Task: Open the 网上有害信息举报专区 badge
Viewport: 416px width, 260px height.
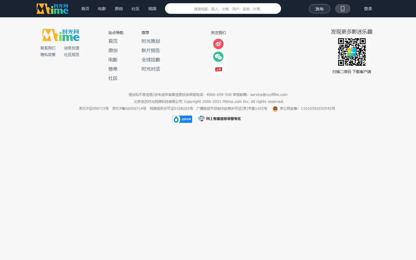Action: pos(220,119)
